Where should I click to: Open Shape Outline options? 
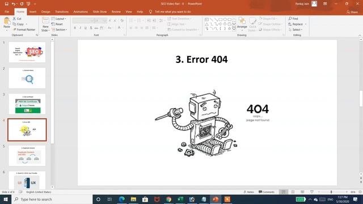pyautogui.click(x=271, y=24)
